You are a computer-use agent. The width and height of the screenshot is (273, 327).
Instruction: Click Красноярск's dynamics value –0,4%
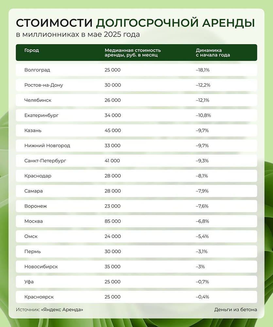click(202, 297)
